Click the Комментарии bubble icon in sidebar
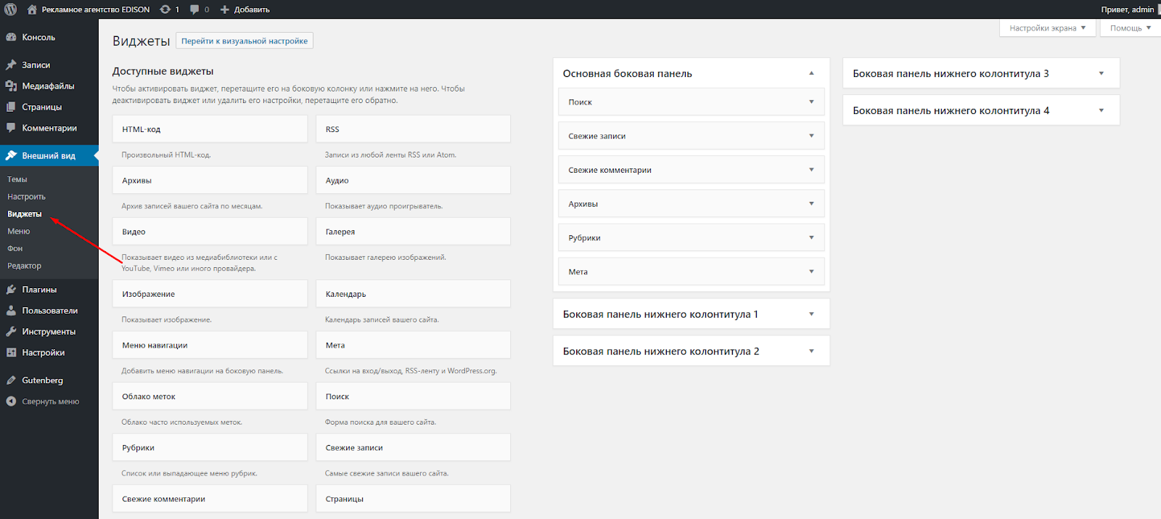 click(x=11, y=128)
